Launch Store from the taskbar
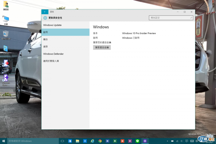The height and width of the screenshot is (144, 216). (70, 141)
